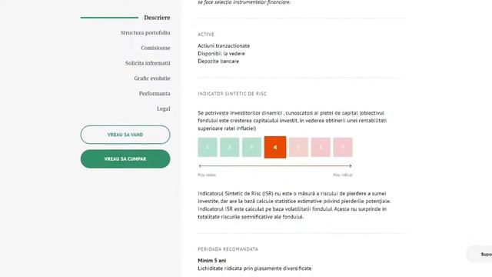Click the VREAU SA CUMPAR button
492x277 pixels.
tap(125, 159)
